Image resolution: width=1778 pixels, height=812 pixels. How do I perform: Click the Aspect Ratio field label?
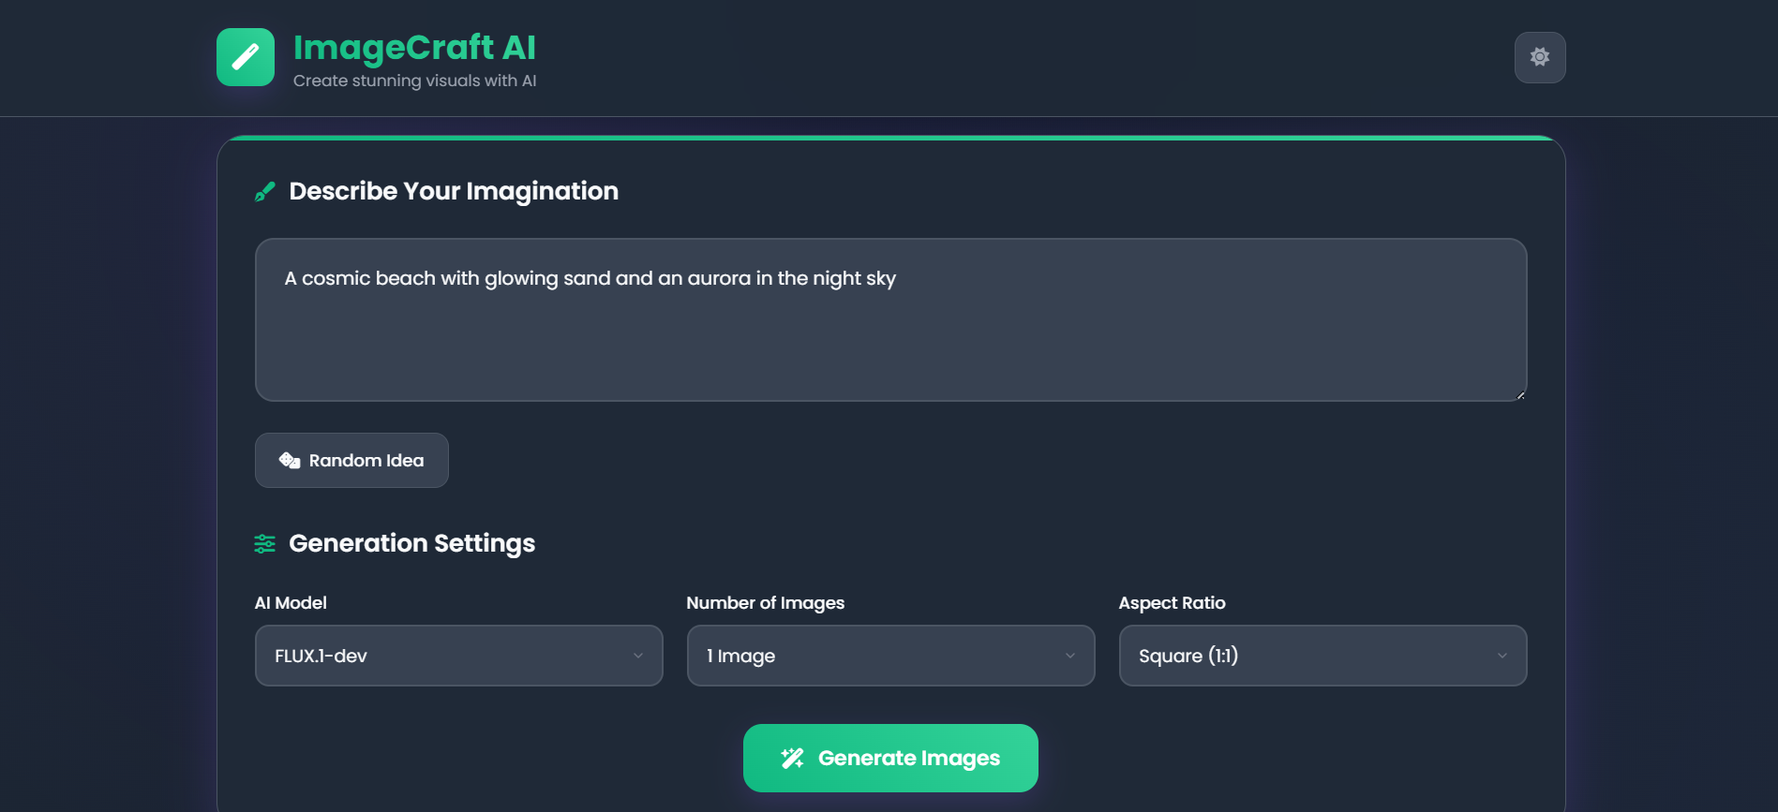click(1172, 603)
